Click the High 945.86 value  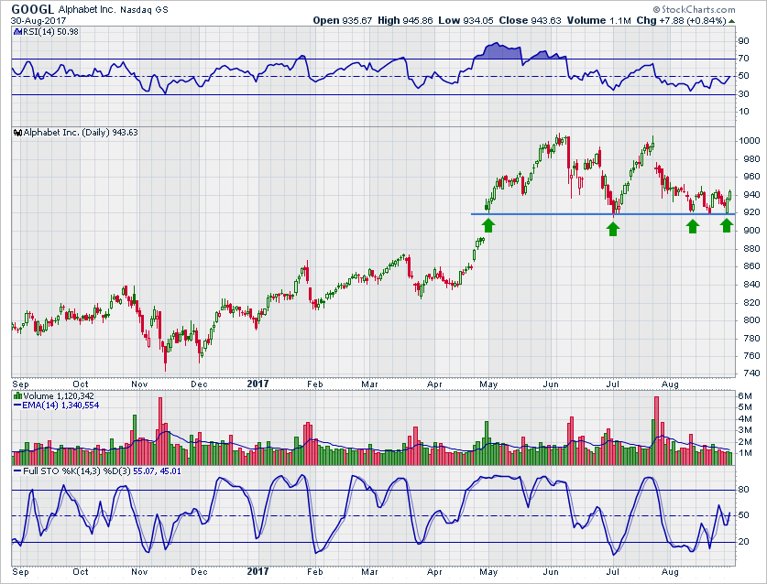tap(405, 20)
